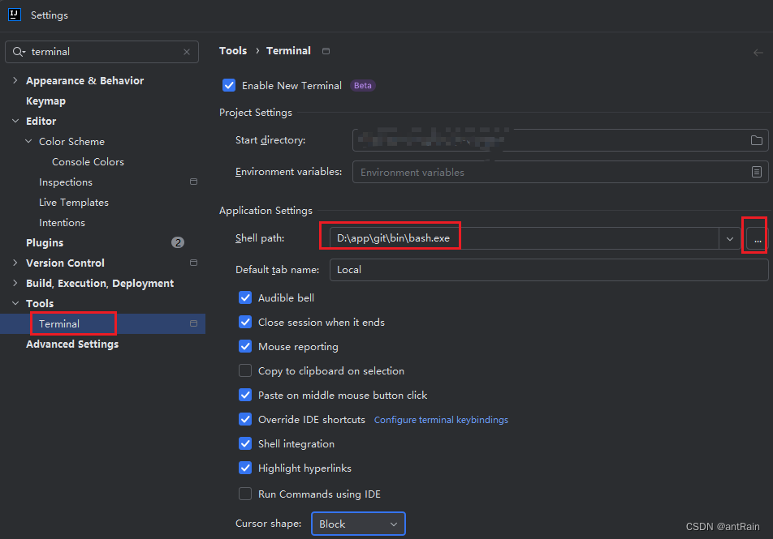
Task: Click the search magnifier icon
Action: [x=19, y=52]
